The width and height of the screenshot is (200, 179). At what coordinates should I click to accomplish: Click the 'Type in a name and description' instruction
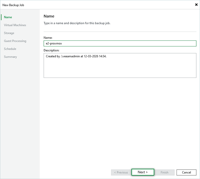[77, 23]
